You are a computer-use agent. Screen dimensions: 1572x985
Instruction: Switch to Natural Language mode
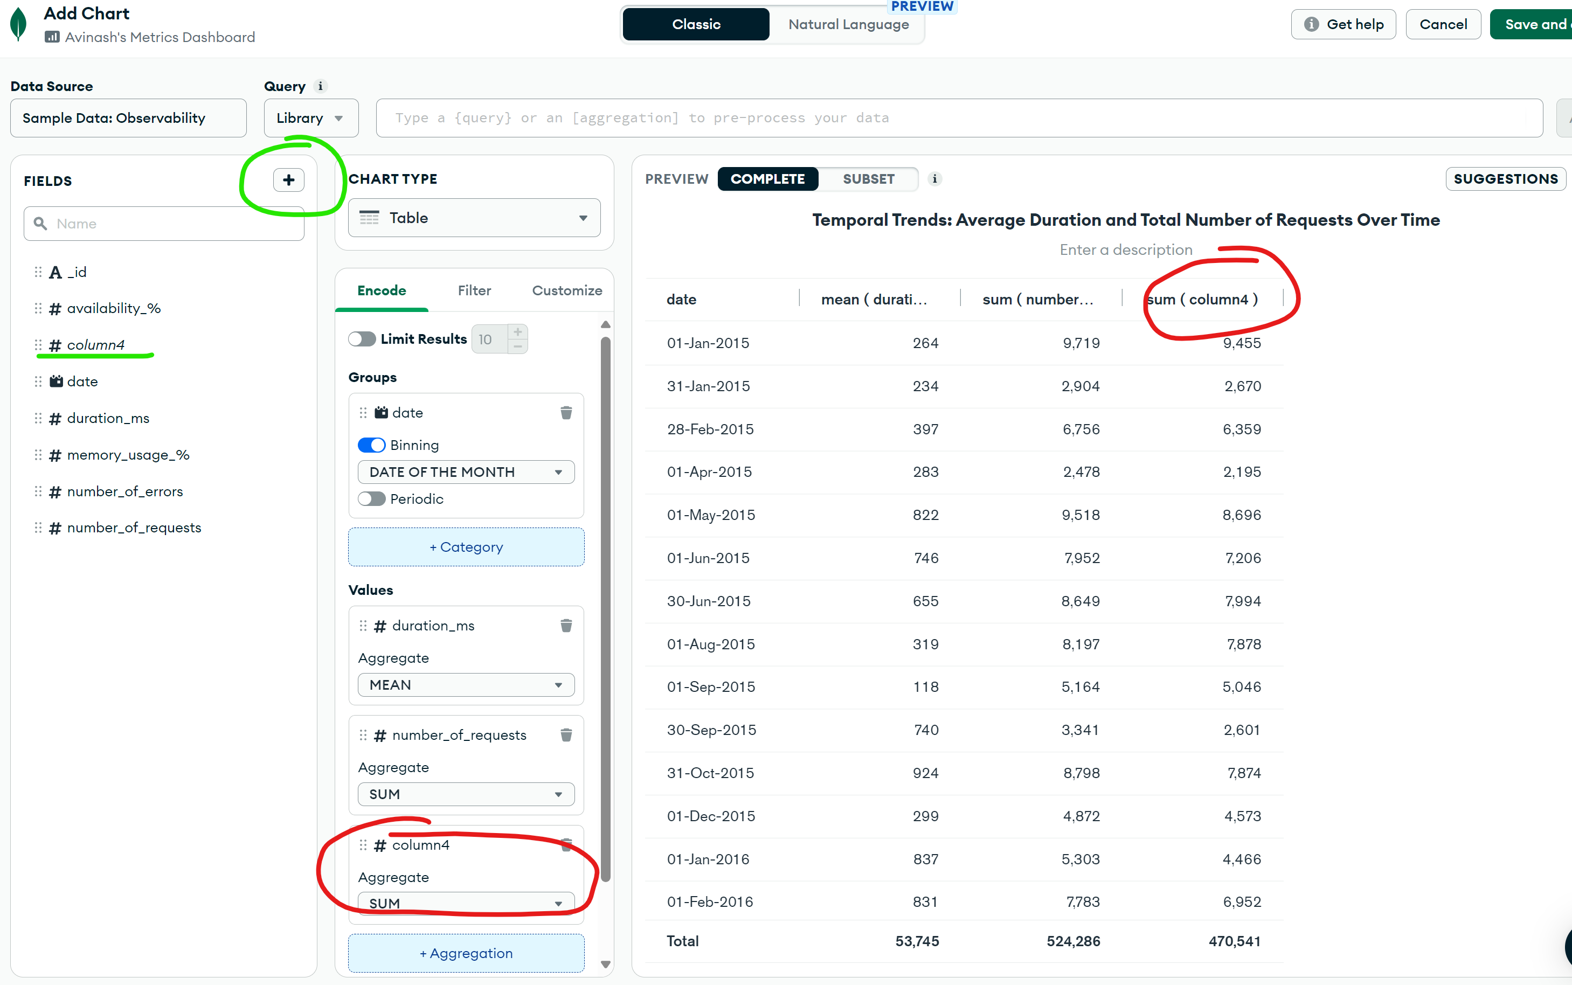tap(848, 25)
